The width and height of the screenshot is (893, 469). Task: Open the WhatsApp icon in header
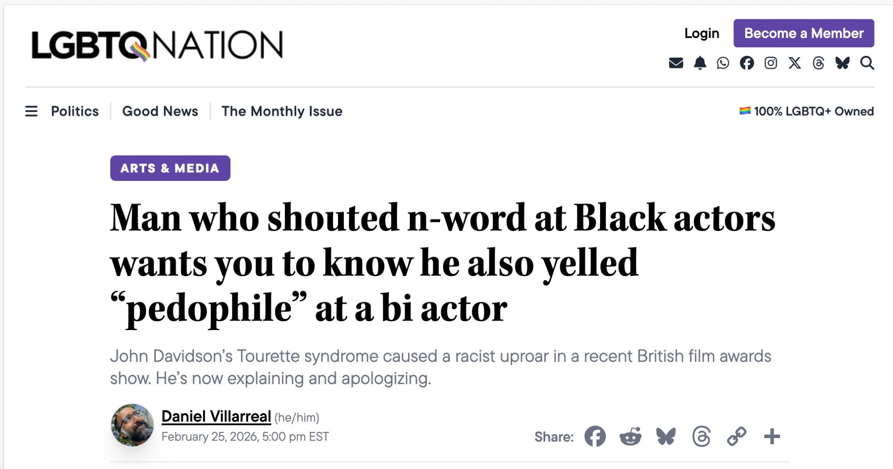[x=723, y=63]
